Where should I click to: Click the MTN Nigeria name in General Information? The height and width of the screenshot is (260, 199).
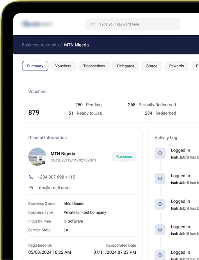pyautogui.click(x=63, y=154)
